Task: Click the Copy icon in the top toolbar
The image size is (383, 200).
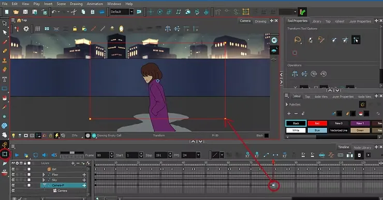Action: (83, 12)
